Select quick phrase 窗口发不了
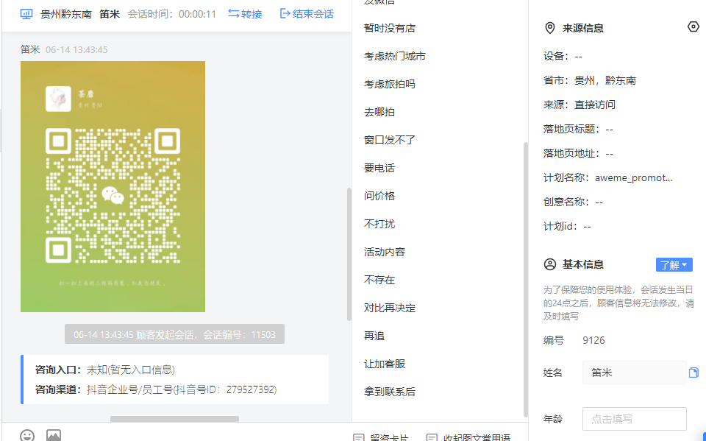 tap(390, 140)
